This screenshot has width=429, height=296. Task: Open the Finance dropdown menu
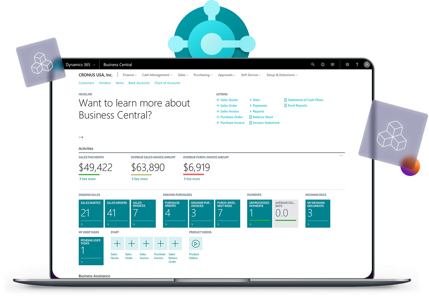[129, 75]
